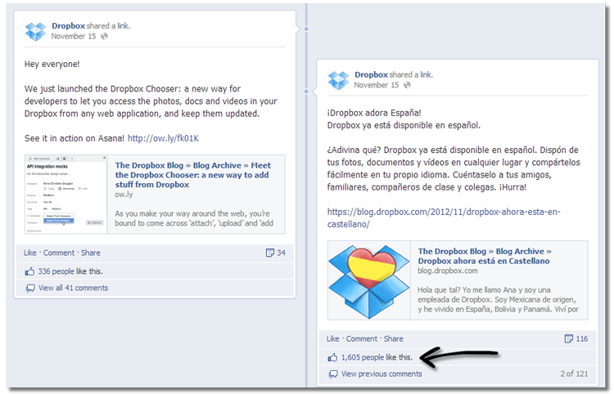
Task: Click the Dropbox logo avatar on the Dropbox Chooser post
Action: tap(36, 31)
